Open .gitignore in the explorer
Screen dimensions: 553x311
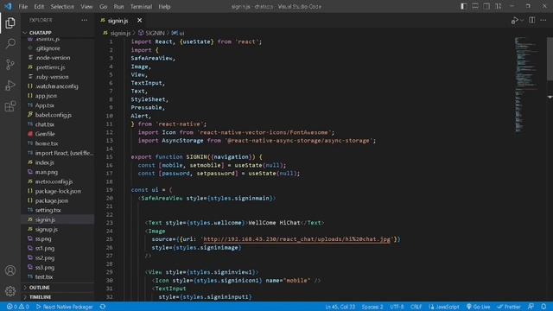click(48, 48)
